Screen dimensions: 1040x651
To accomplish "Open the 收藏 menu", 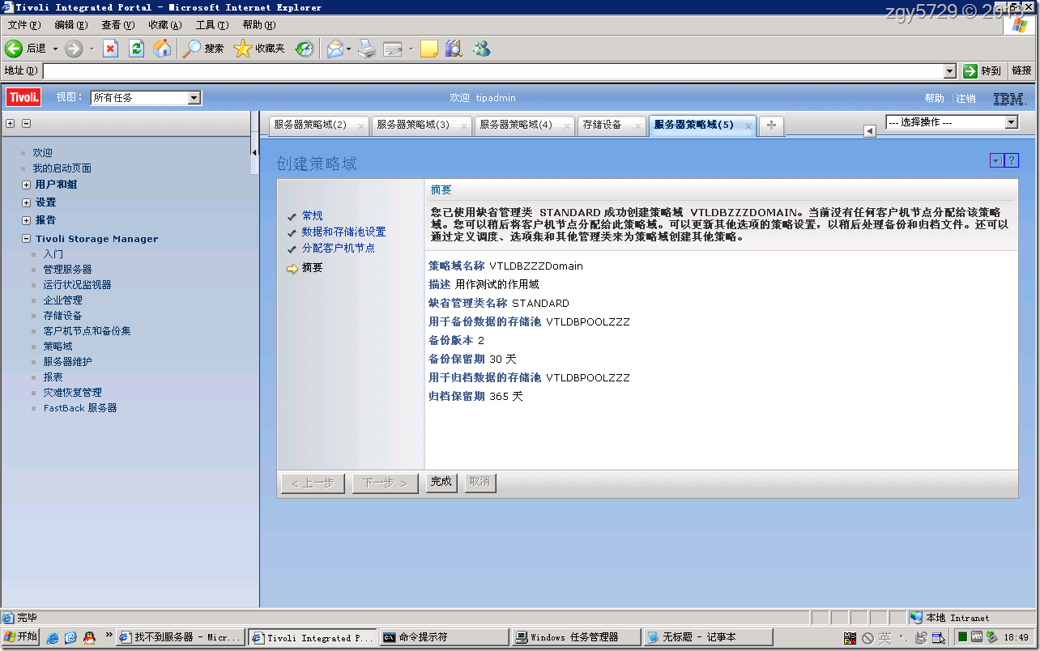I will point(165,25).
